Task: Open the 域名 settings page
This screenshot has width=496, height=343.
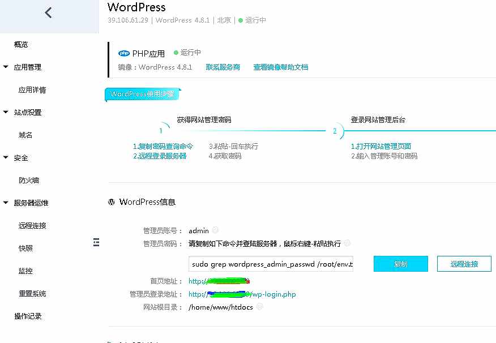Action: click(25, 135)
